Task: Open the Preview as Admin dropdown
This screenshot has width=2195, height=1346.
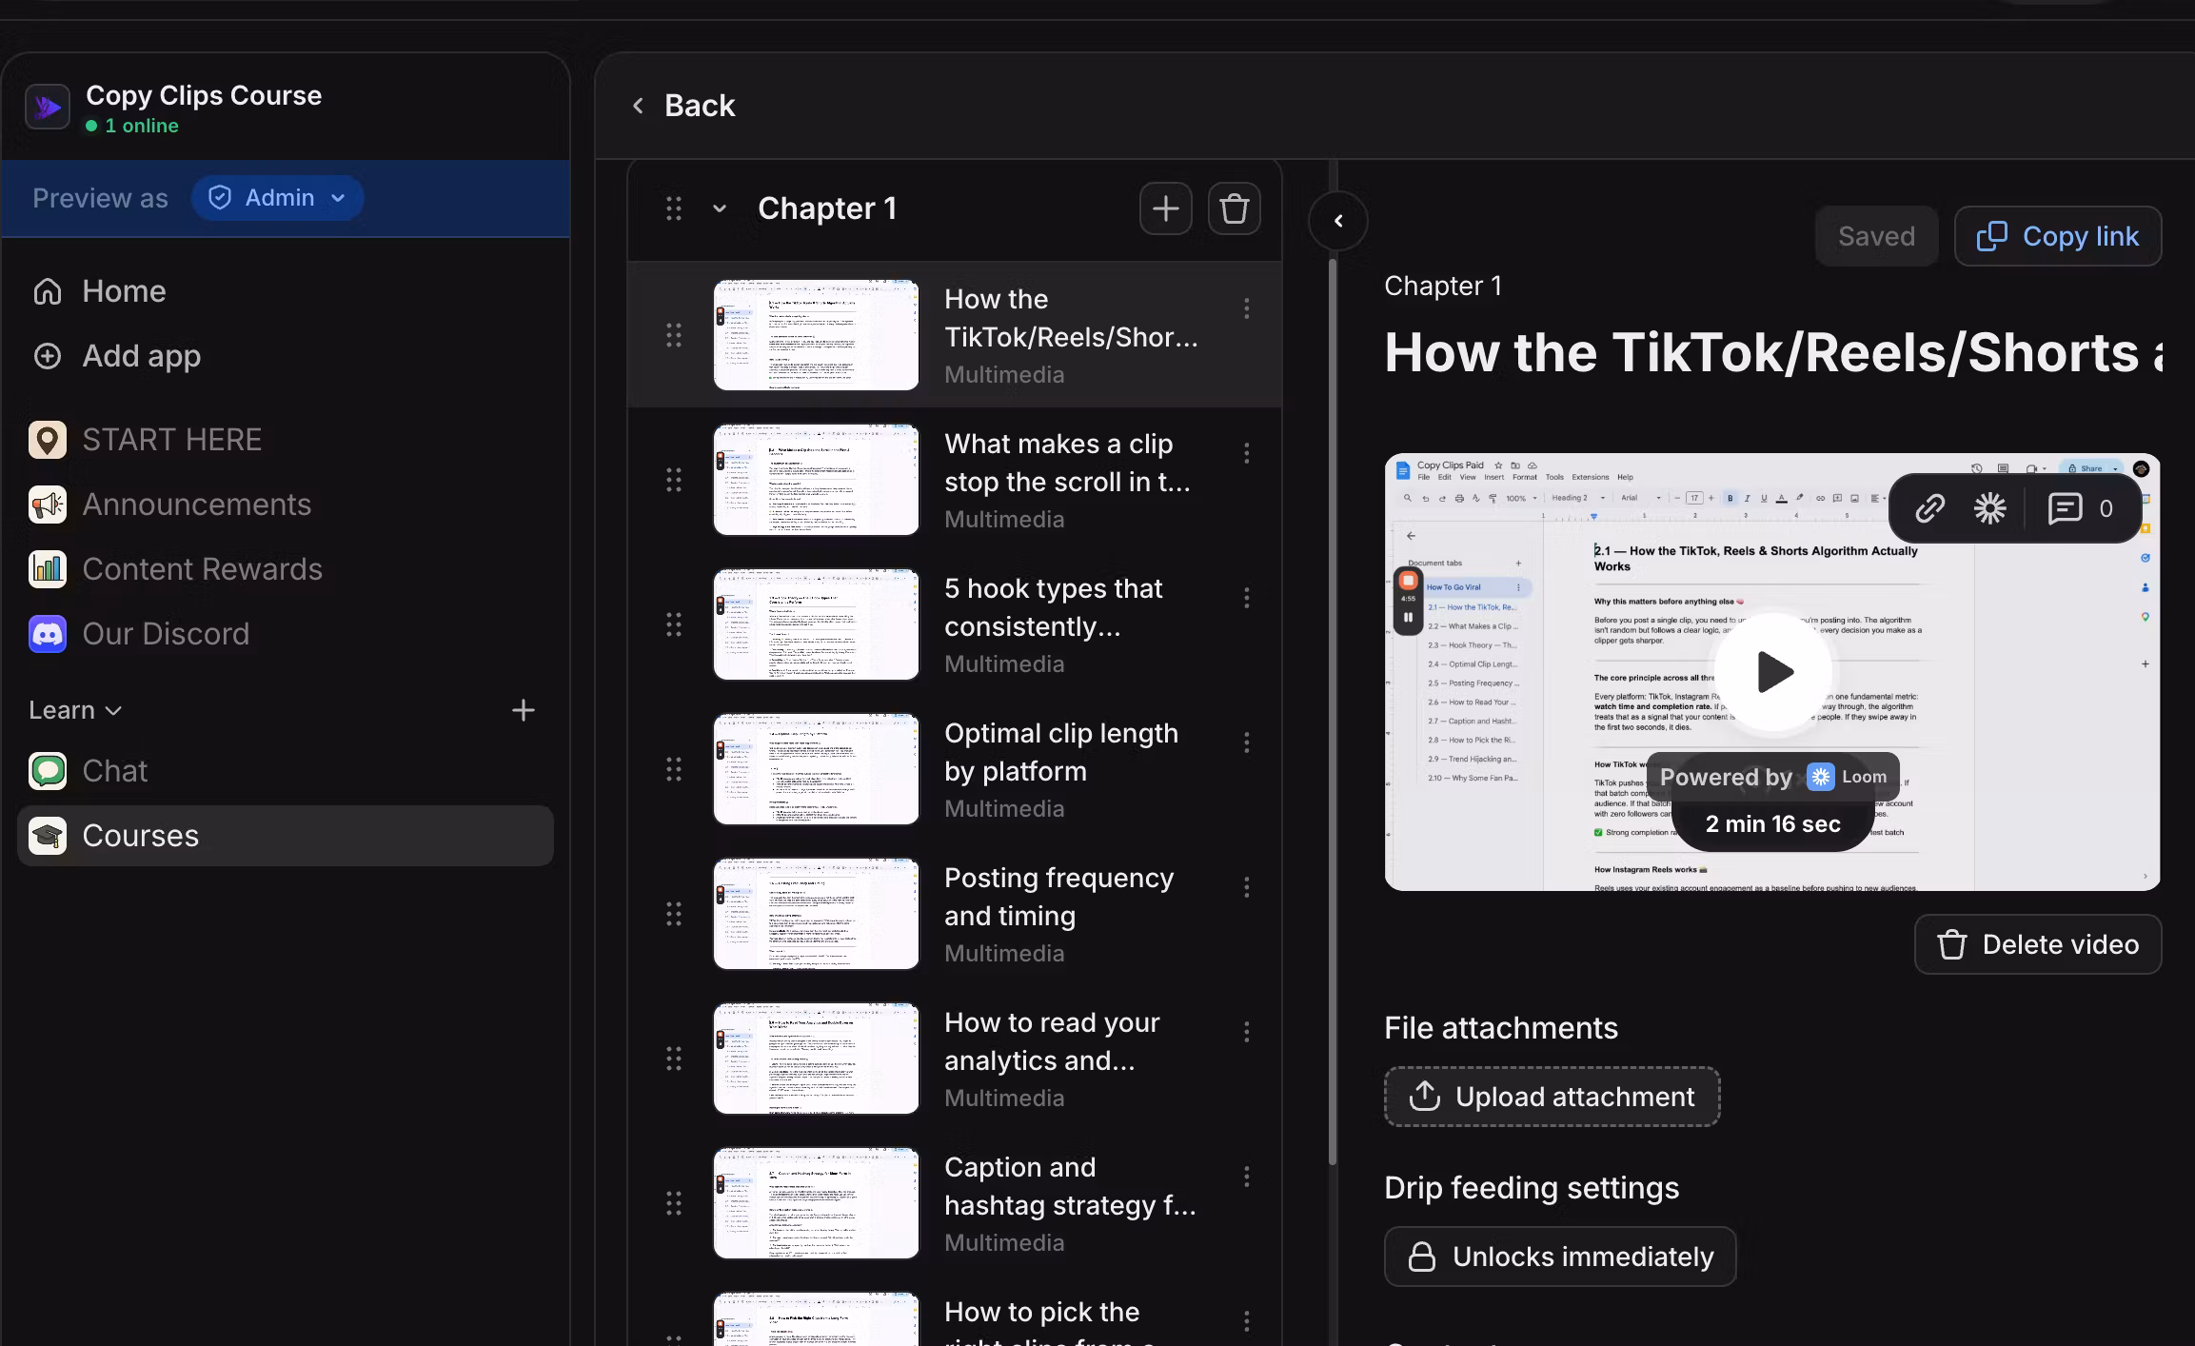Action: point(277,198)
